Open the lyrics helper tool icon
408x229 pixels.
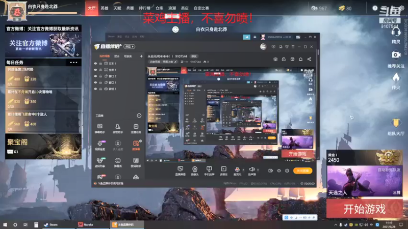[x=136, y=162]
